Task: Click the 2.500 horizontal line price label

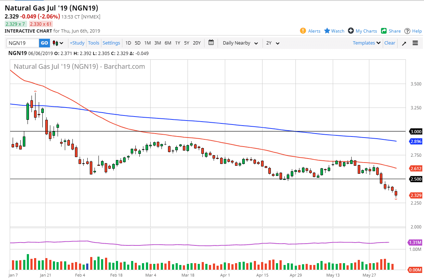Action: [416, 179]
